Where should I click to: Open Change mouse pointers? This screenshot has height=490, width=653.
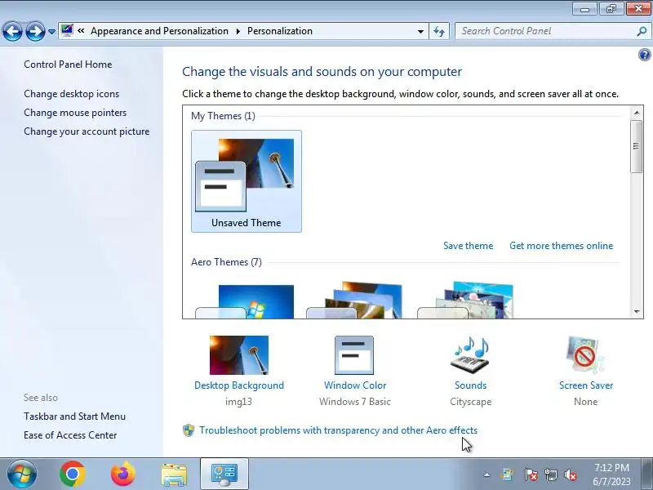coord(75,113)
